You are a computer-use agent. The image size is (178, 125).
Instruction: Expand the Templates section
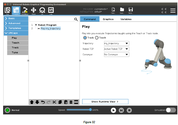[x=16, y=28]
